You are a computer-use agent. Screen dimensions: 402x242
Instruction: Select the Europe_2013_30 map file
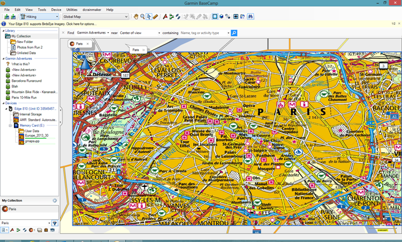[37, 135]
